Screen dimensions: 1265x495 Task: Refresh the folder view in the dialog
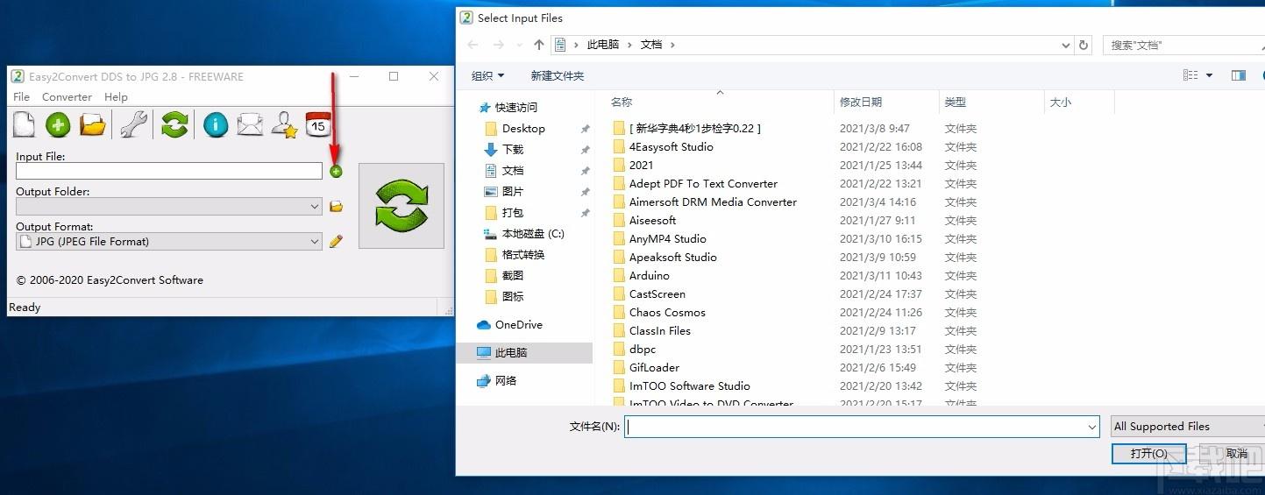[x=1084, y=45]
